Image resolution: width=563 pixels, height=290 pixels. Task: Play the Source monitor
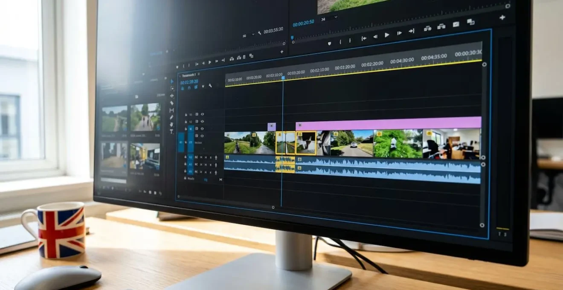point(209,62)
